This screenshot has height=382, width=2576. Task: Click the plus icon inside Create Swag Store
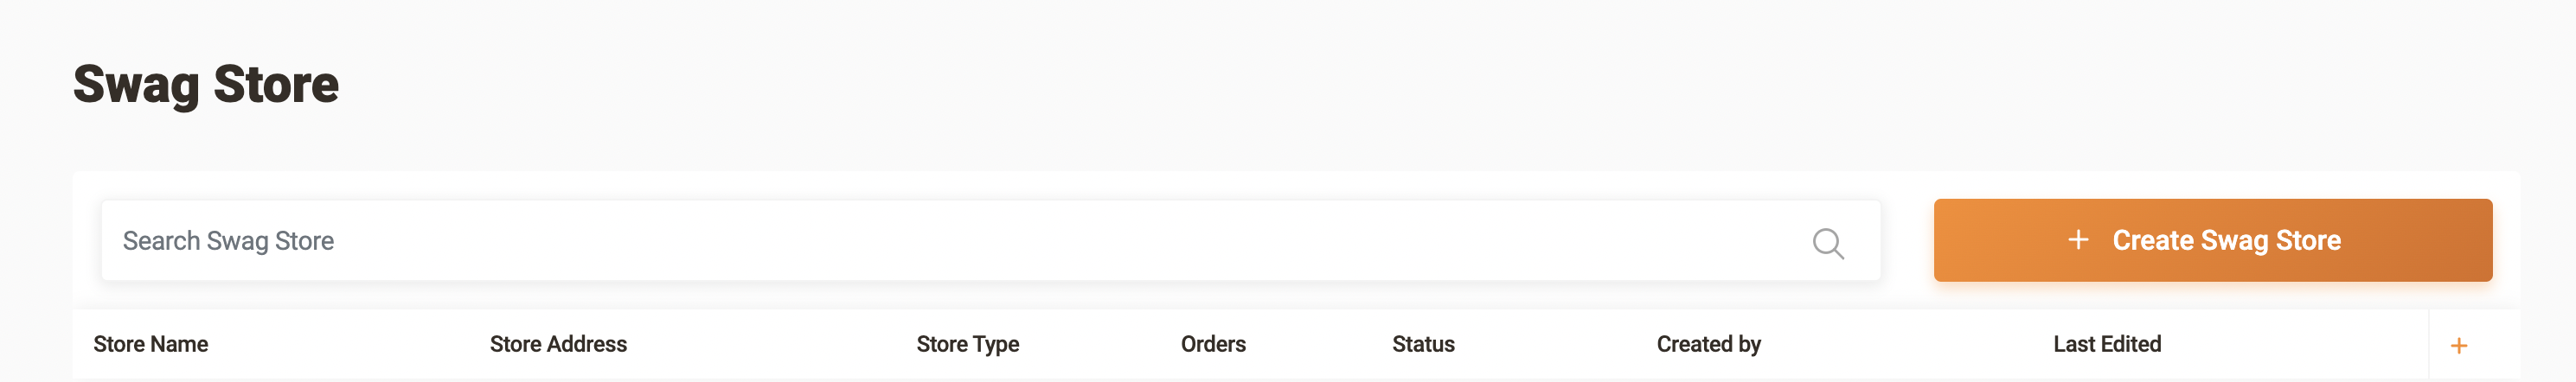point(2078,240)
